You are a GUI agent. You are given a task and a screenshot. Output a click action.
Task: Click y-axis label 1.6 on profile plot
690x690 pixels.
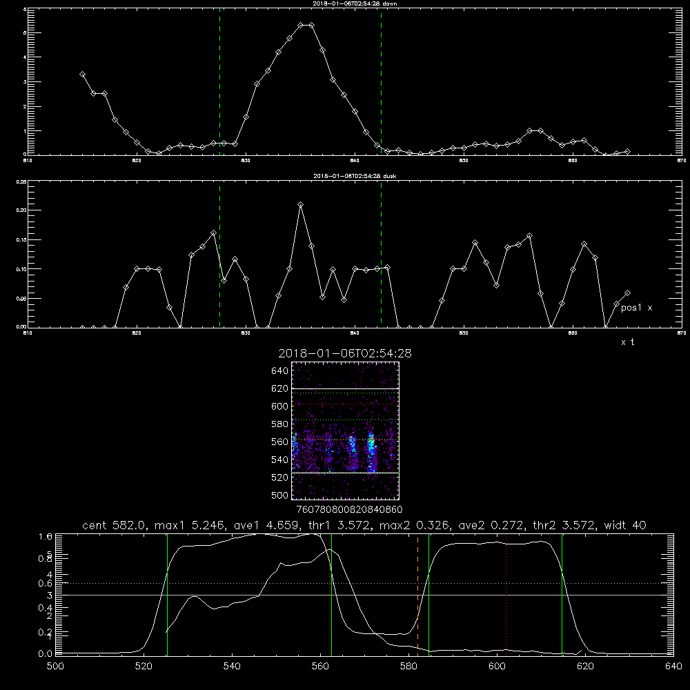[46, 536]
